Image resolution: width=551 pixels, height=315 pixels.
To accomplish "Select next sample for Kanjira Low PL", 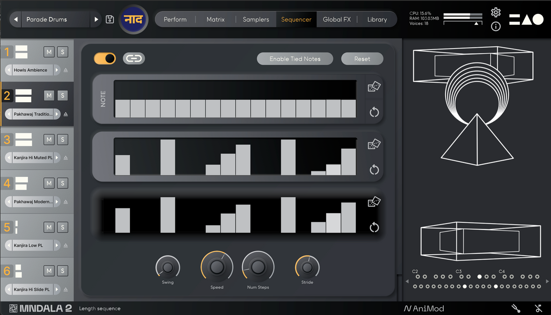I will (x=56, y=246).
